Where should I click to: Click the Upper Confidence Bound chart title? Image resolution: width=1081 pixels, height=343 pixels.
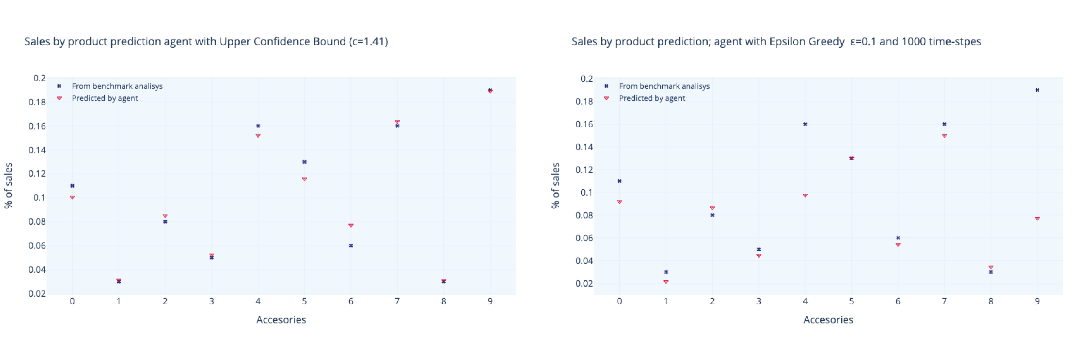click(206, 42)
